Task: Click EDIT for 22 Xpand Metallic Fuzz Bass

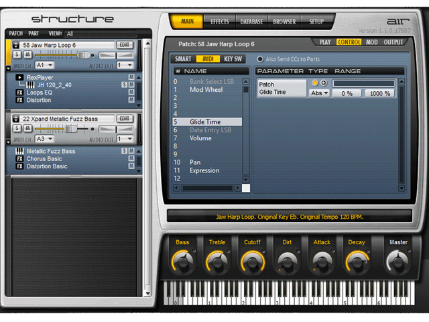Action: [x=125, y=118]
